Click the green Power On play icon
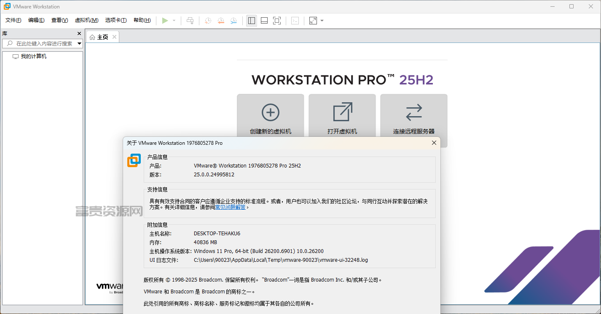The width and height of the screenshot is (601, 314). coord(165,20)
